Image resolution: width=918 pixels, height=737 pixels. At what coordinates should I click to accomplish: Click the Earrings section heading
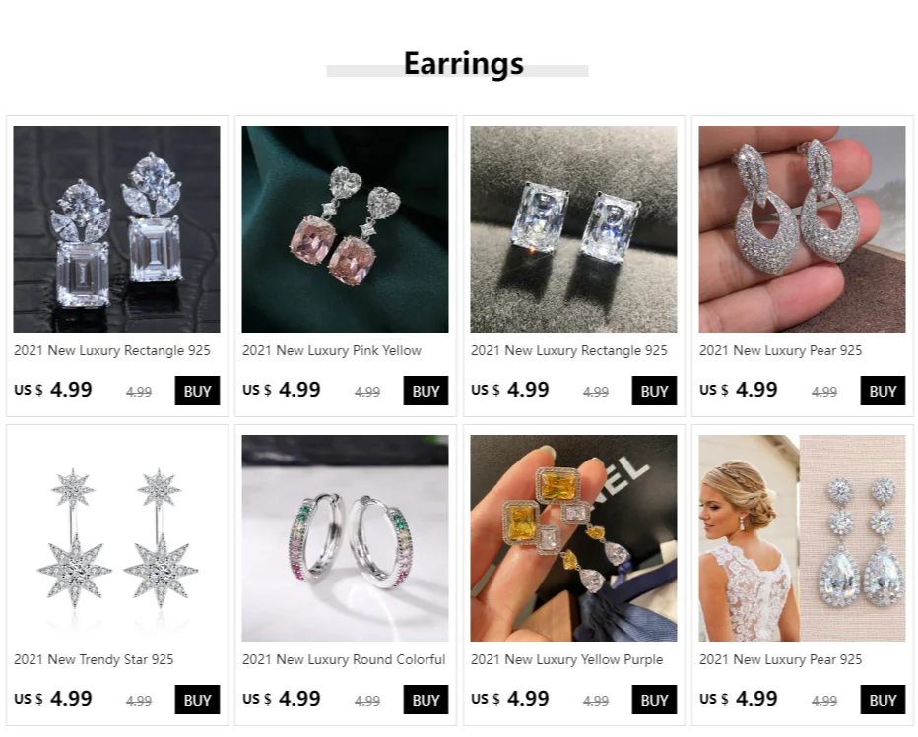(463, 63)
